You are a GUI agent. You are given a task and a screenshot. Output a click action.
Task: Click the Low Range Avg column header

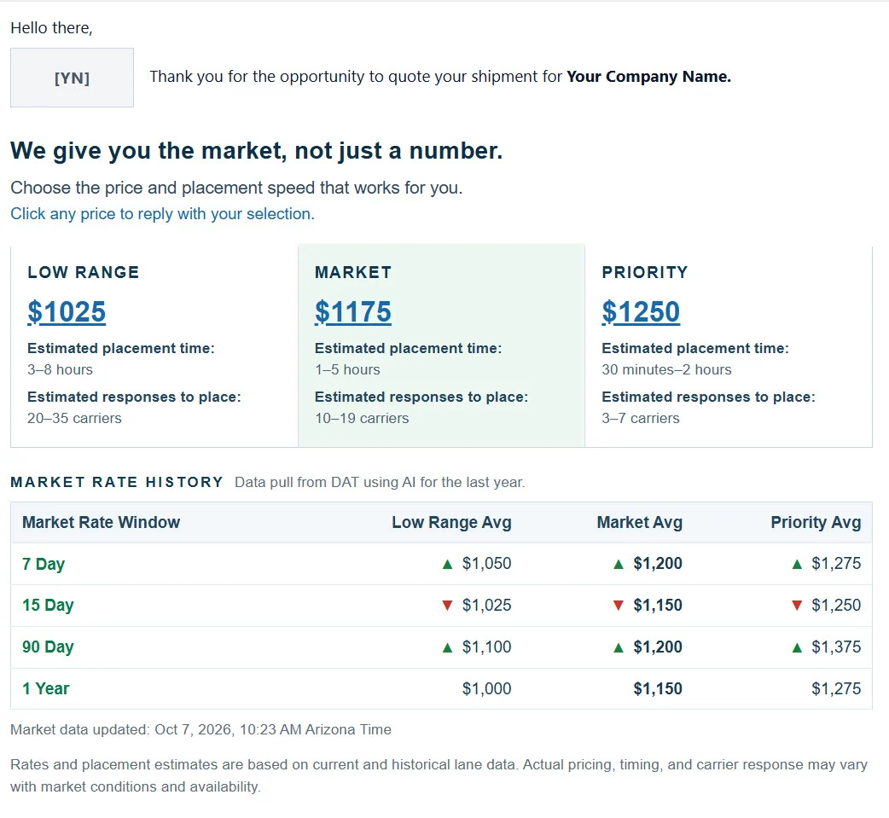452,522
